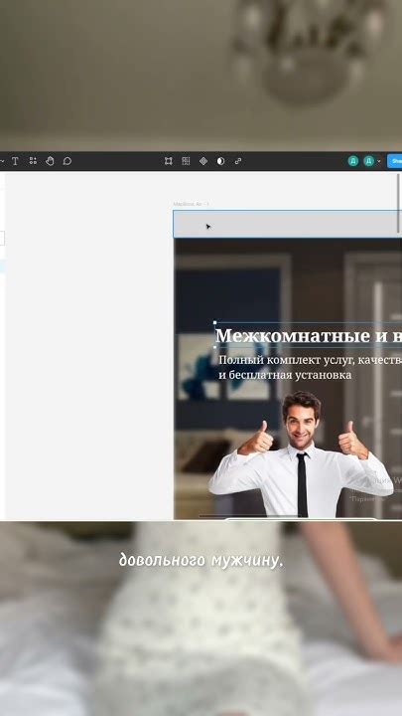Screen dimensions: 402x716
Task: Open the first green user avatar
Action: [x=353, y=161]
